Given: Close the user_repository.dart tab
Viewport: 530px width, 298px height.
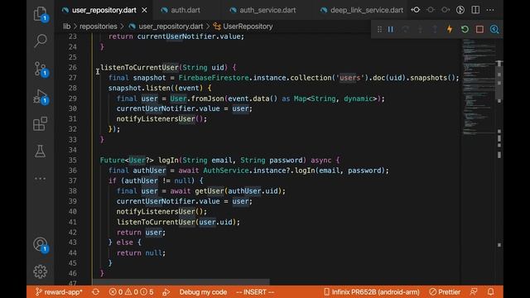Looking at the screenshot, I should (144, 10).
